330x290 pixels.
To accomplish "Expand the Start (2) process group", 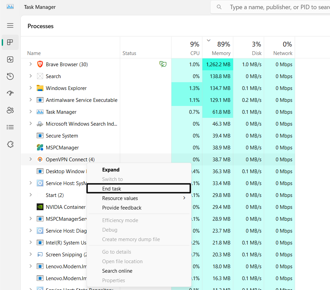I will pos(30,195).
